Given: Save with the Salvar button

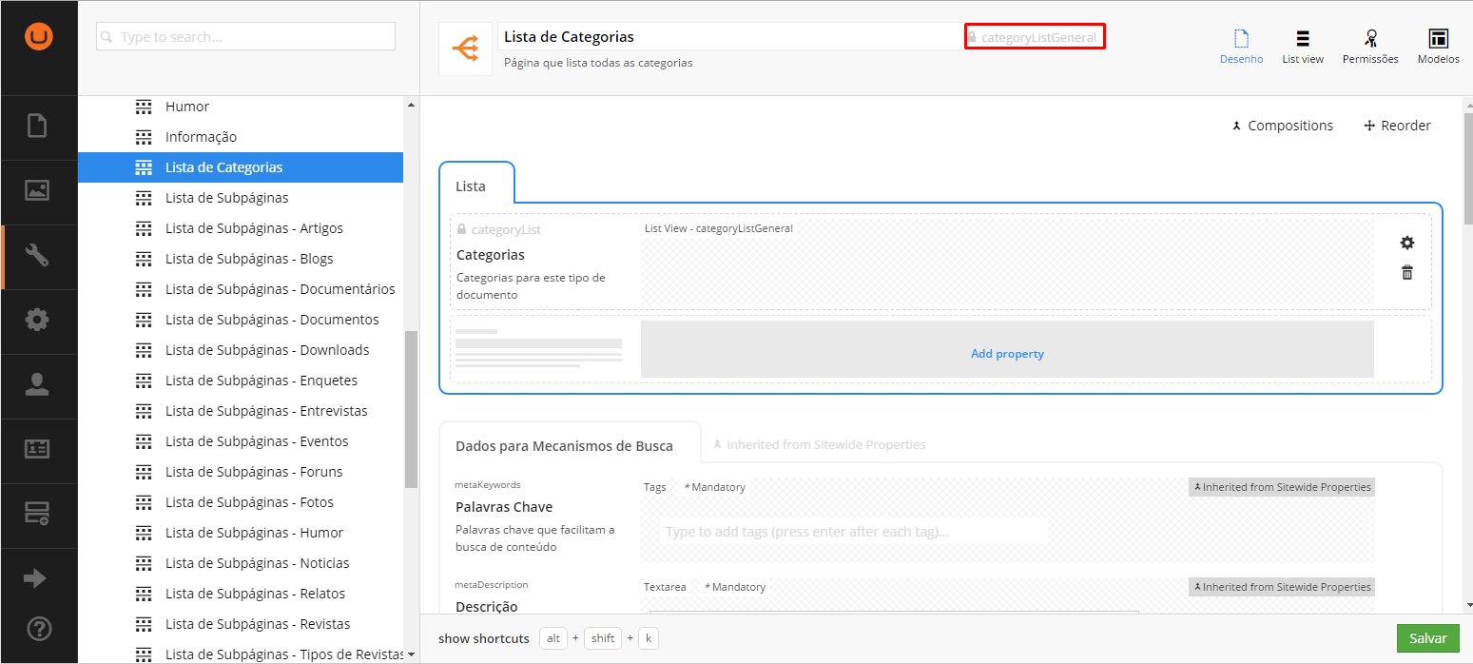Looking at the screenshot, I should tap(1427, 638).
